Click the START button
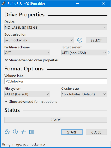 (72, 132)
